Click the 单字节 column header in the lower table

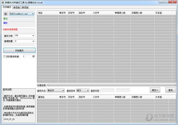[63, 97]
